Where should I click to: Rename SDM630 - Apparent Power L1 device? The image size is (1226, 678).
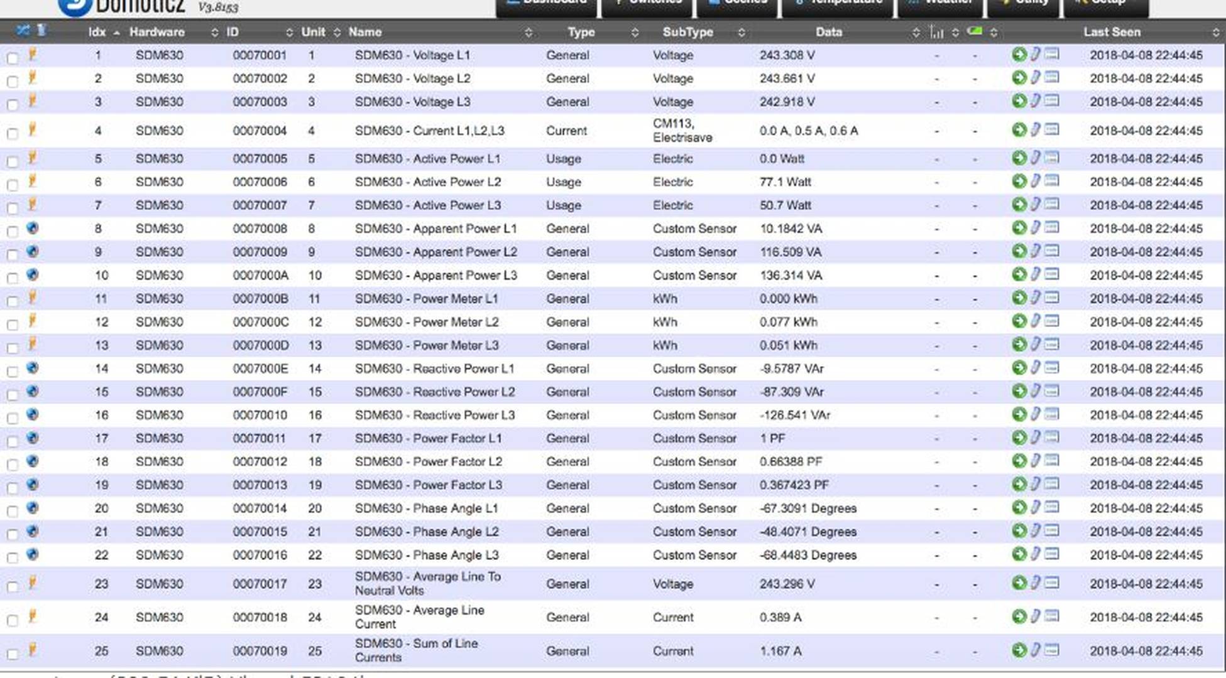coord(1036,228)
